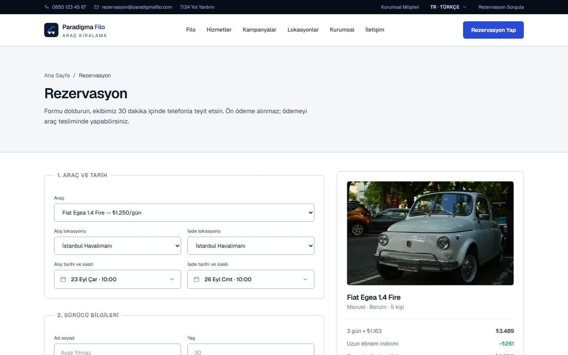Viewport: 568px width, 355px height.
Task: Click the calendar icon in the pickup date field
Action: click(63, 279)
